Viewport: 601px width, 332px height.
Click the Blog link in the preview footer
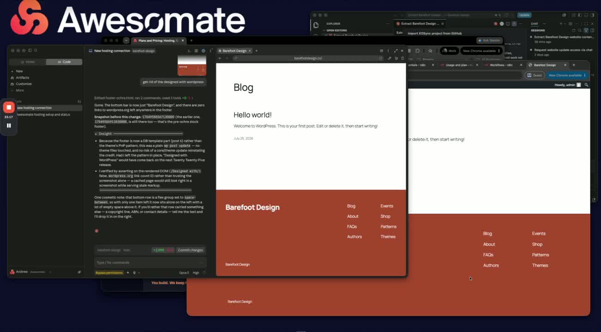[351, 206]
